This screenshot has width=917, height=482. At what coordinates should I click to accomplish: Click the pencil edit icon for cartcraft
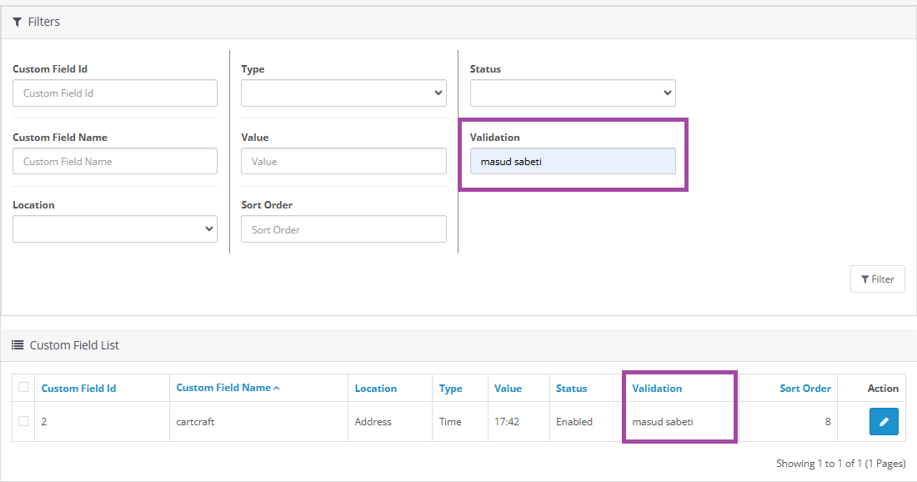(883, 422)
